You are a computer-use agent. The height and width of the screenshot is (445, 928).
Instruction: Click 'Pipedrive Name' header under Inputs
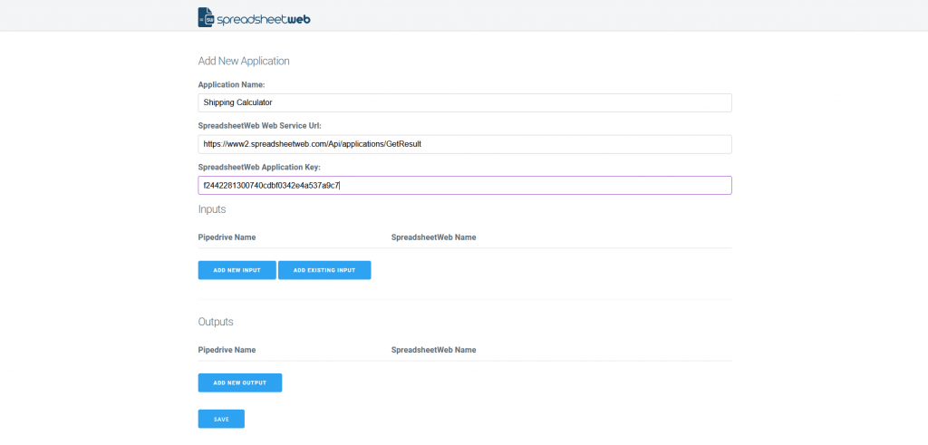coord(227,237)
